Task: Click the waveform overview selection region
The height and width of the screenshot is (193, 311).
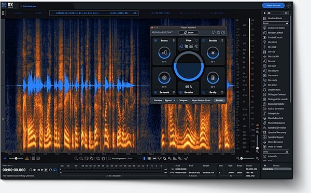Action: 94,13
